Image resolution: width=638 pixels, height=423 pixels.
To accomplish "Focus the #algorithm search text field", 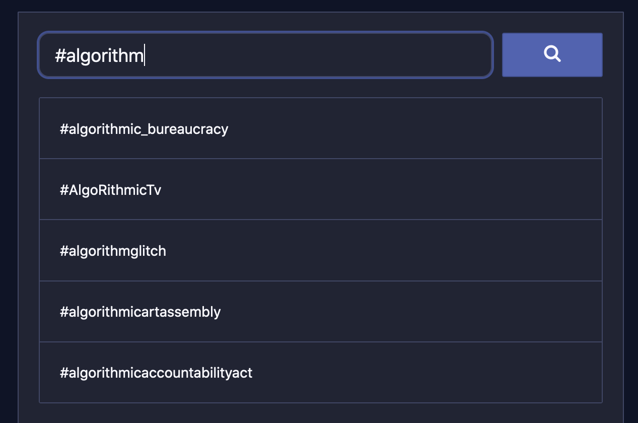I will click(265, 55).
